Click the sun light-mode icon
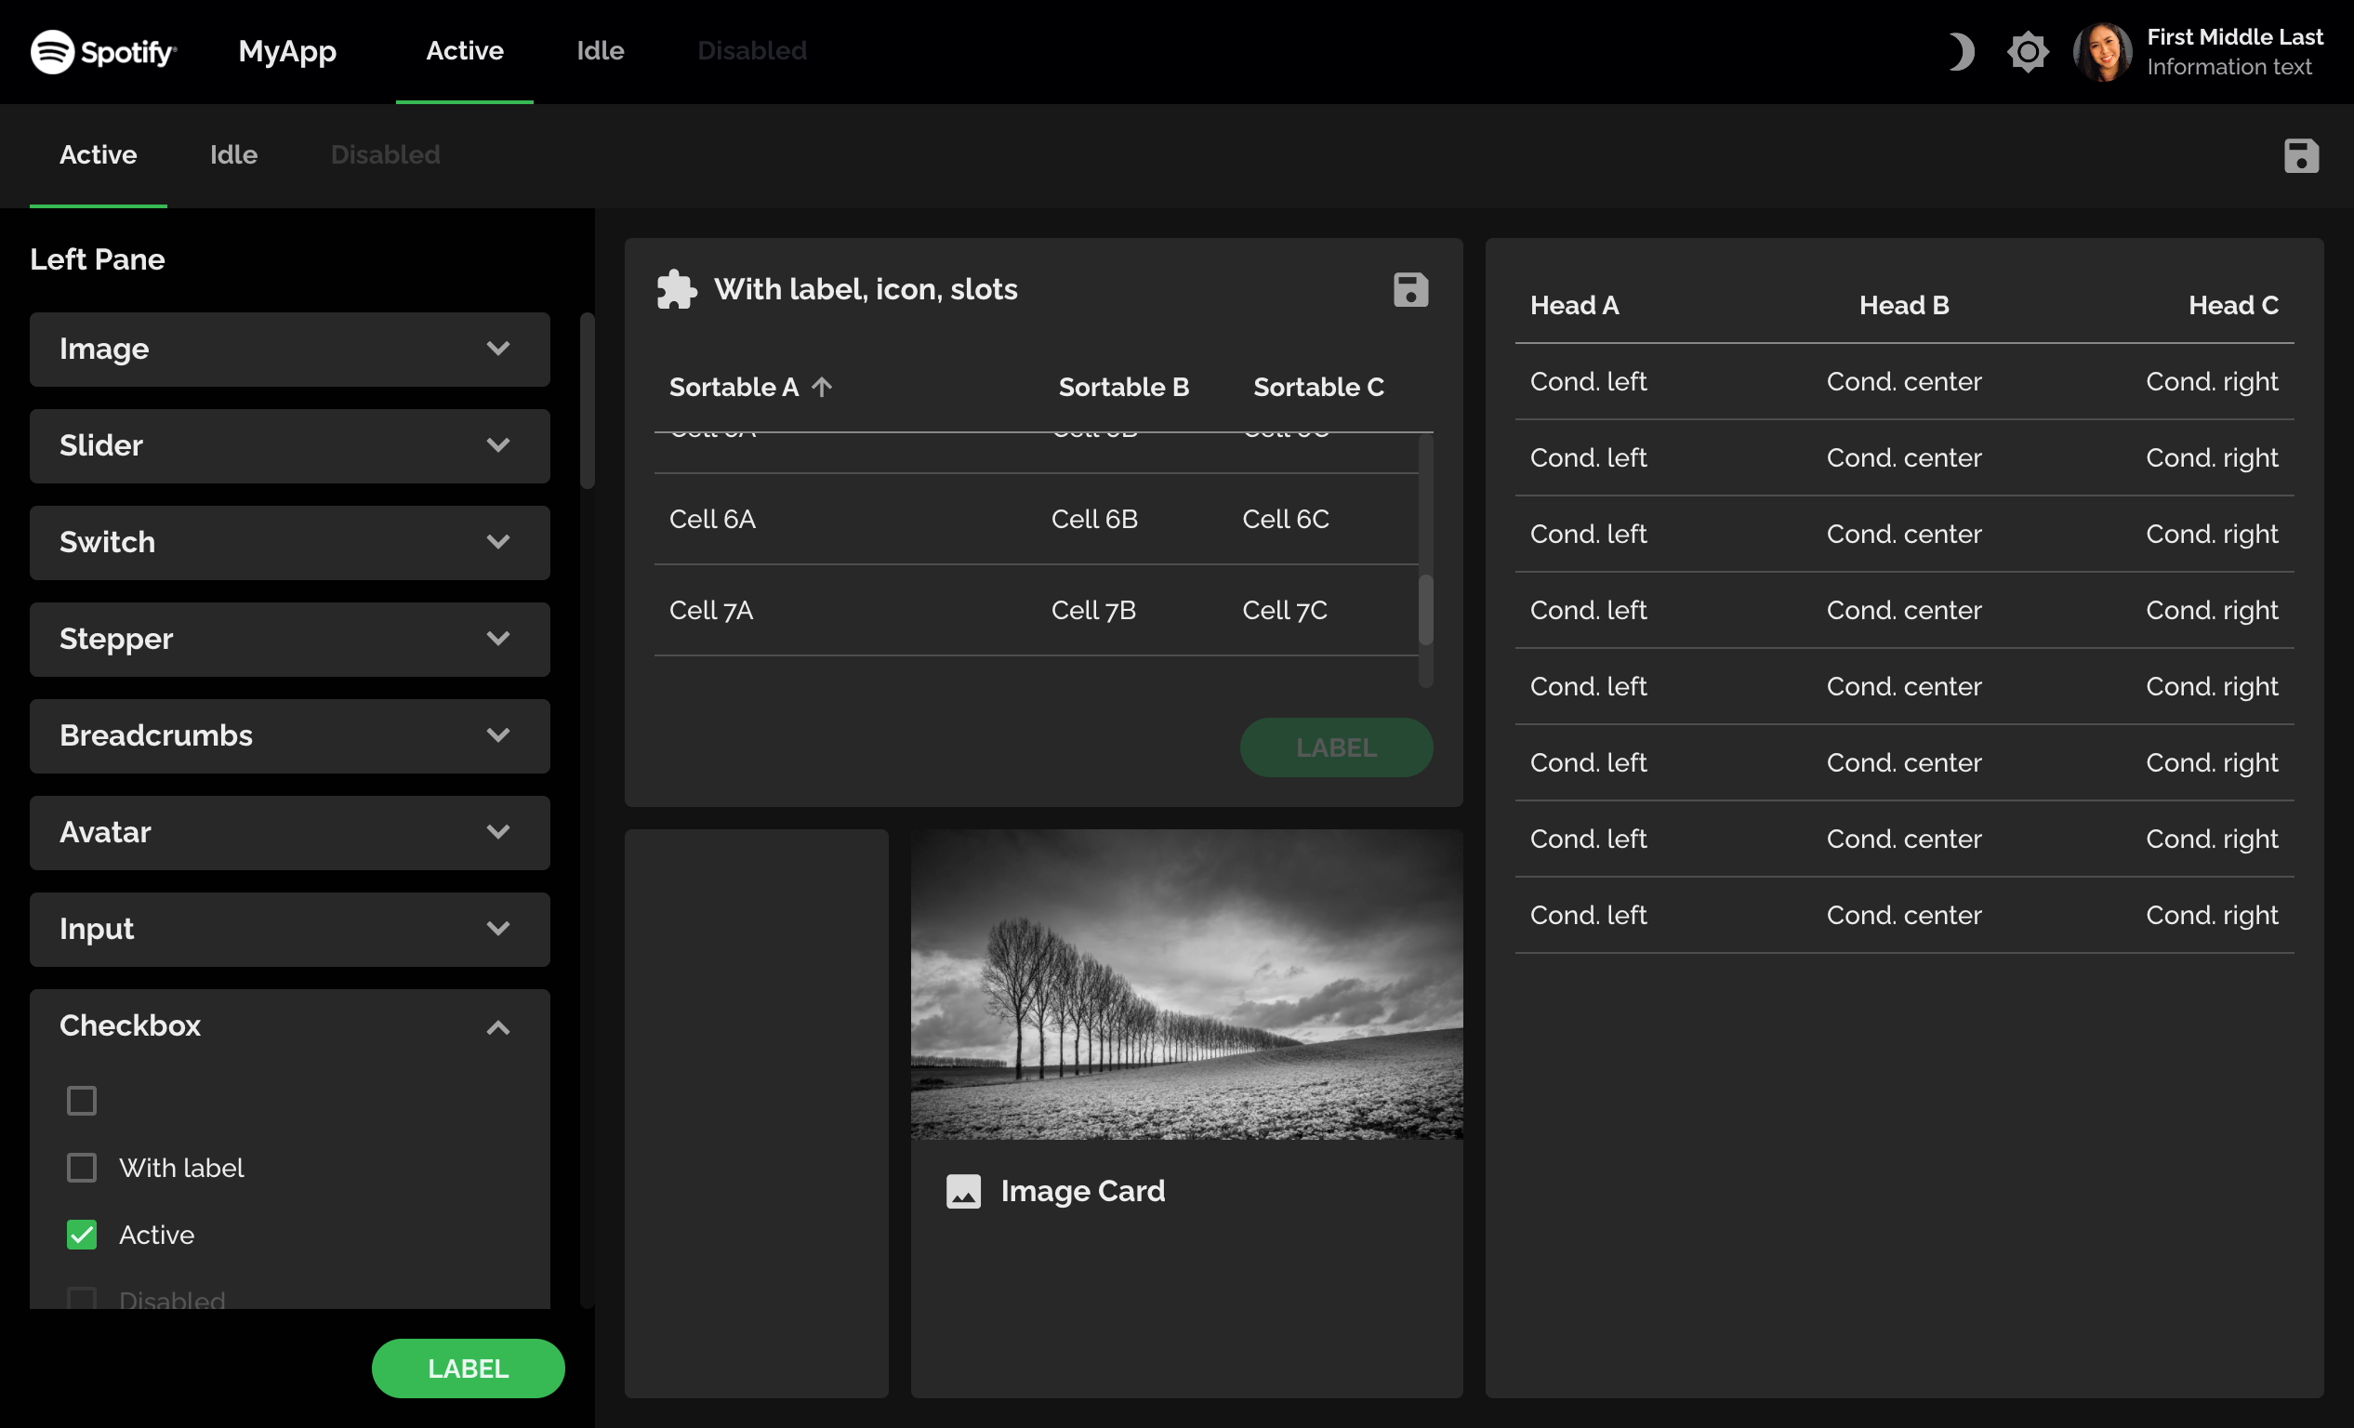The image size is (2354, 1428). [2027, 51]
